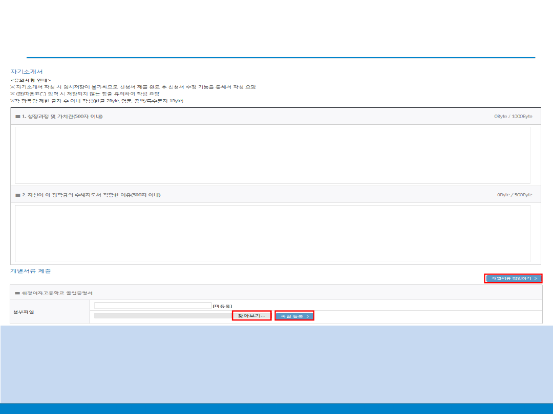The image size is (553, 414).
Task: Focus the attachment file name field
Action: click(152, 306)
